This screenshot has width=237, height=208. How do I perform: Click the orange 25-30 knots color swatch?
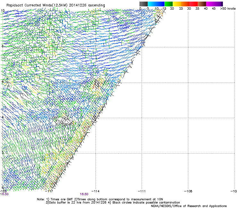coord(185,4)
